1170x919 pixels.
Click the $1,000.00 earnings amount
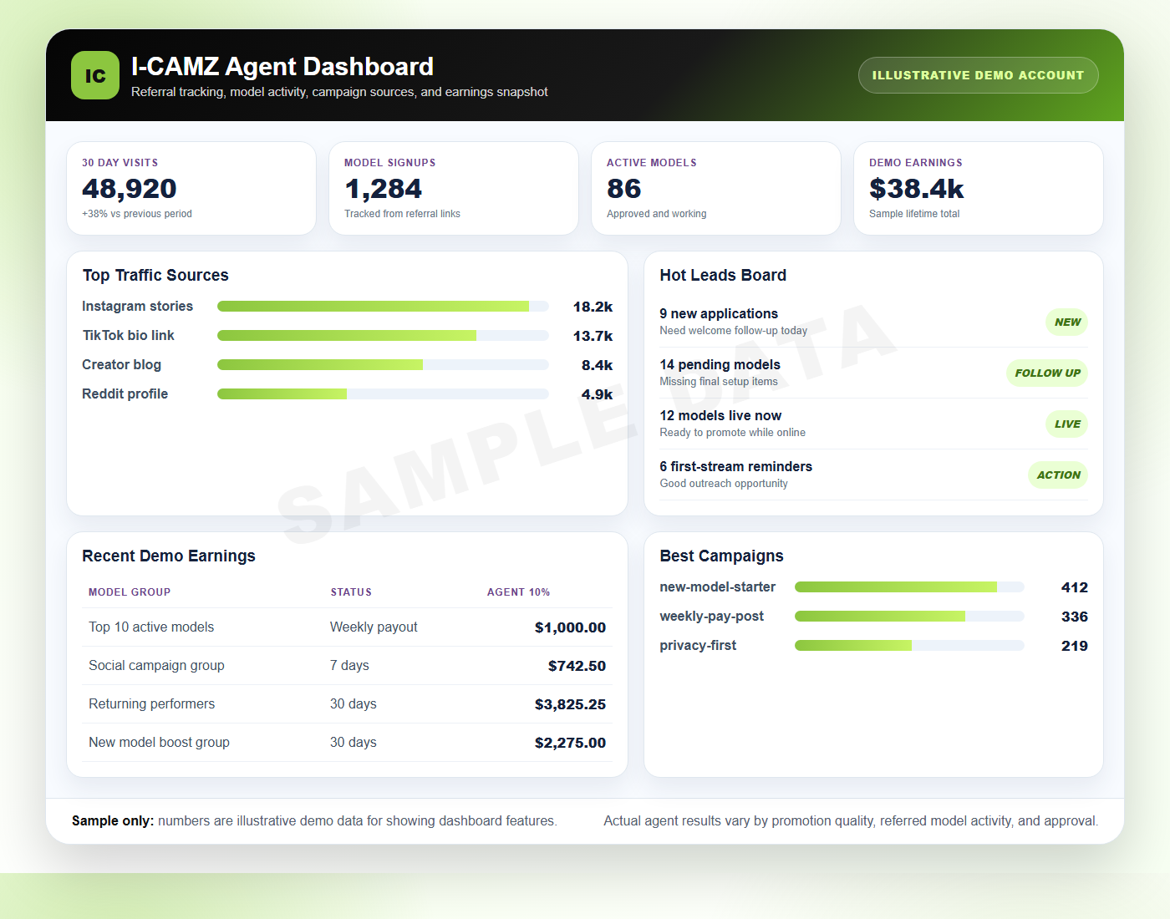[x=570, y=627]
